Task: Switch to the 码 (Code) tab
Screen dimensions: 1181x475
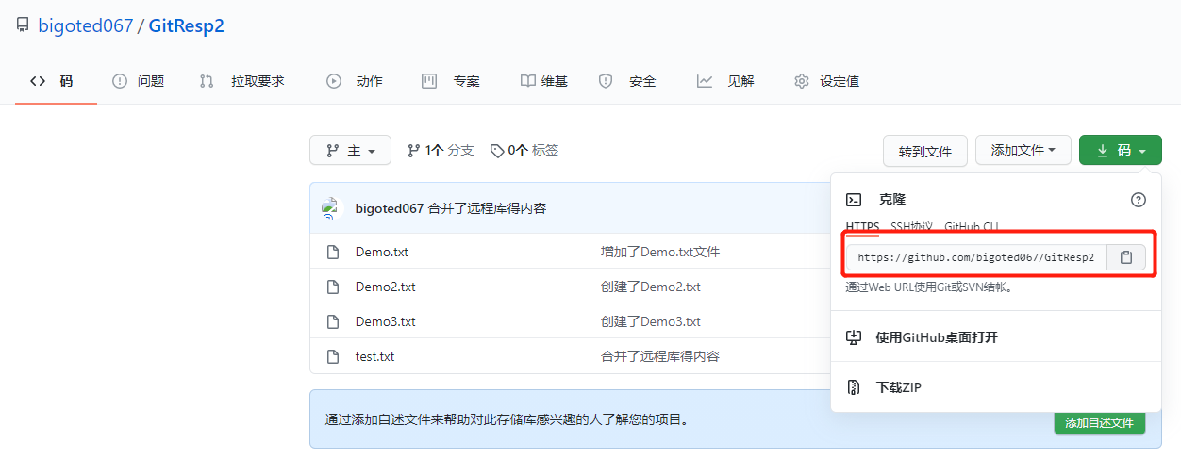Action: click(x=56, y=81)
